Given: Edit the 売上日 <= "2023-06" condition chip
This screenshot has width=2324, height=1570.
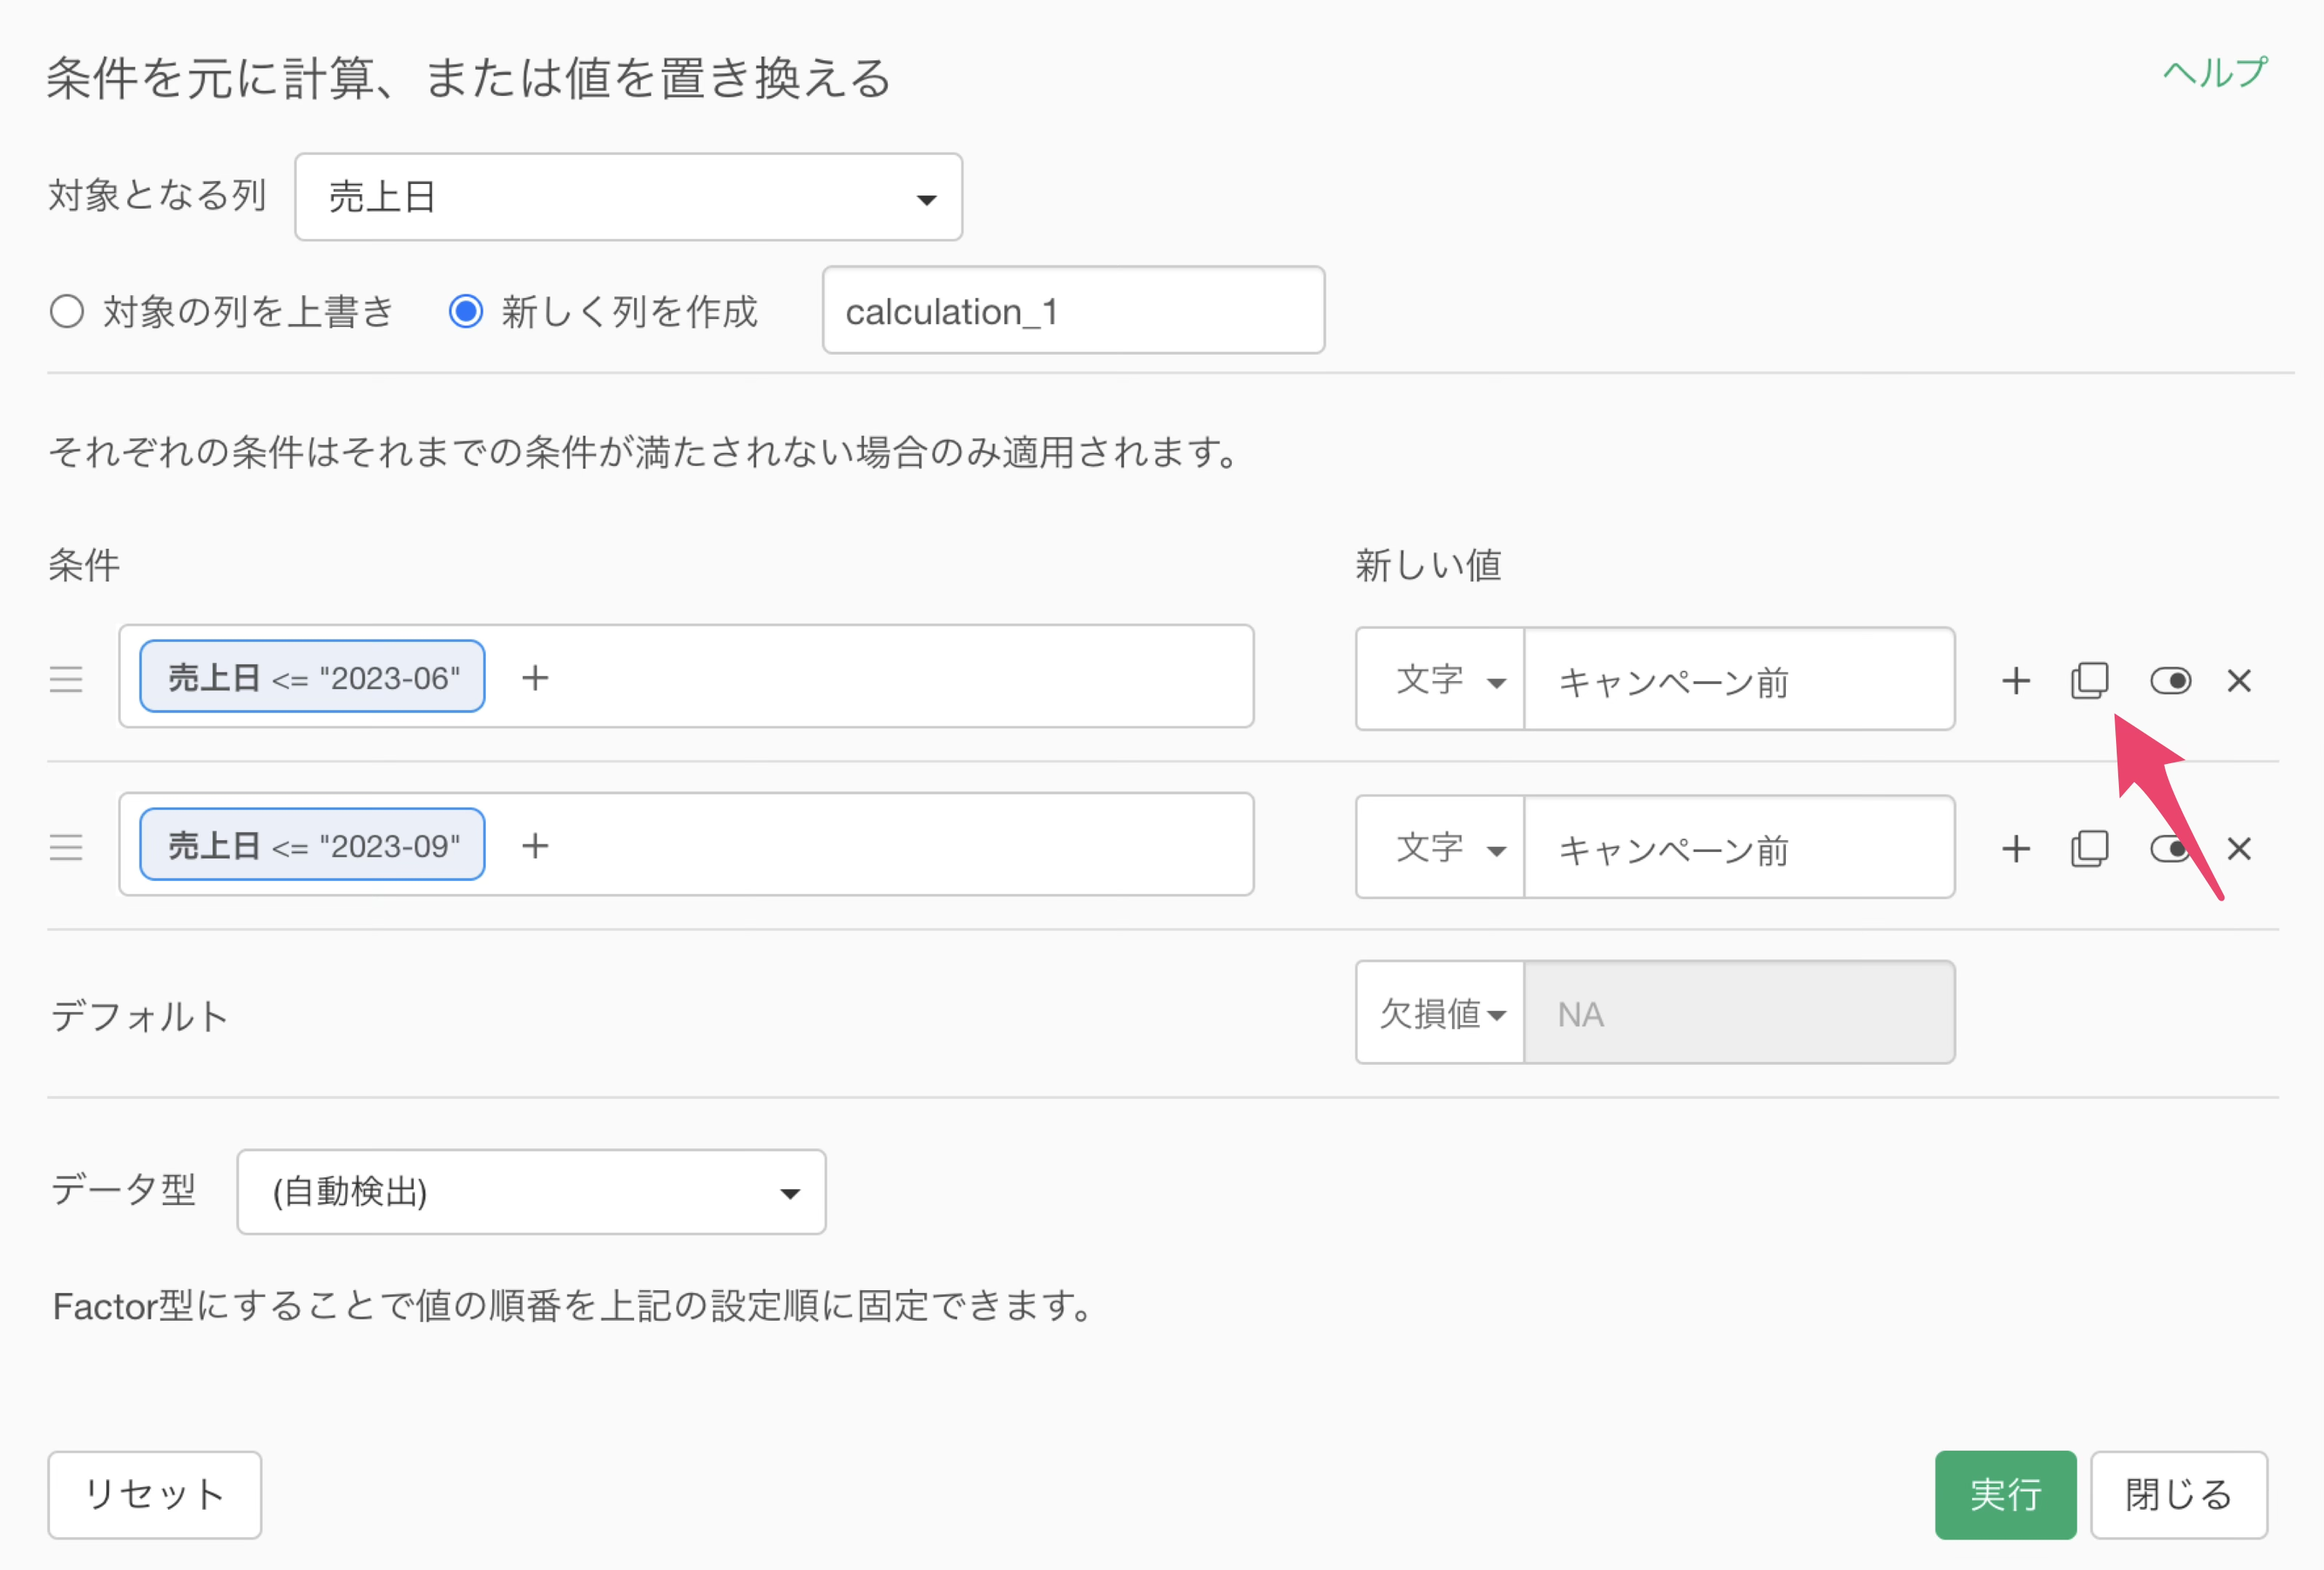Looking at the screenshot, I should [312, 677].
